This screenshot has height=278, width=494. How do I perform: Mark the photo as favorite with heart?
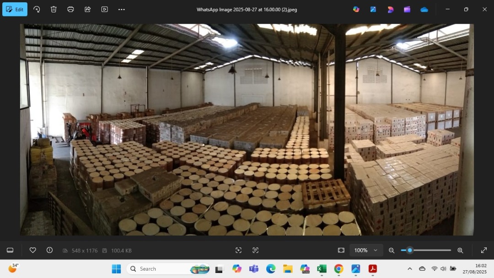pos(33,250)
